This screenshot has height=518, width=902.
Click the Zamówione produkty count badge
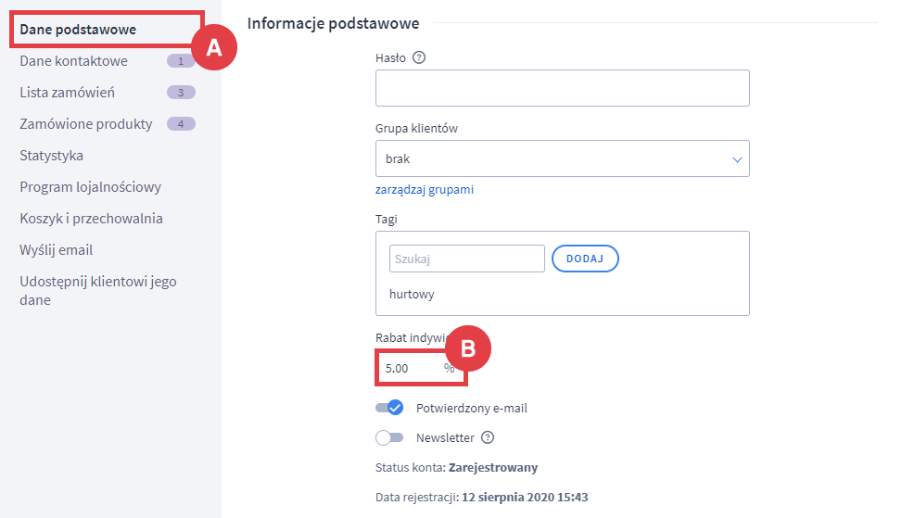pyautogui.click(x=181, y=124)
